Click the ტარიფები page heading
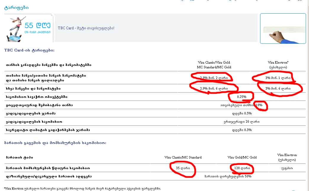The height and width of the screenshot is (191, 309). 16,8
